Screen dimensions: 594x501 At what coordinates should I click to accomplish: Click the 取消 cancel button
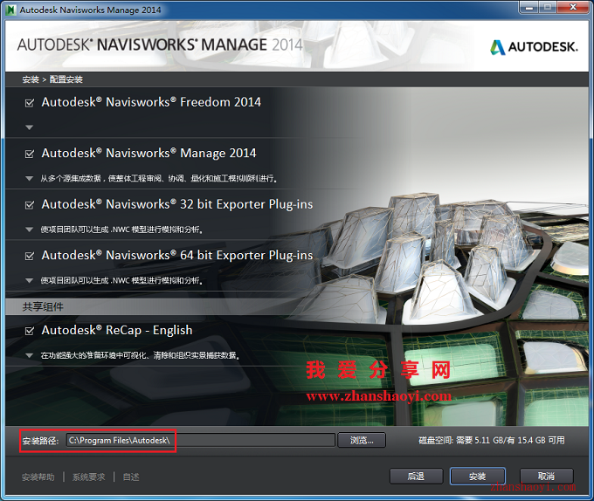coord(546,477)
